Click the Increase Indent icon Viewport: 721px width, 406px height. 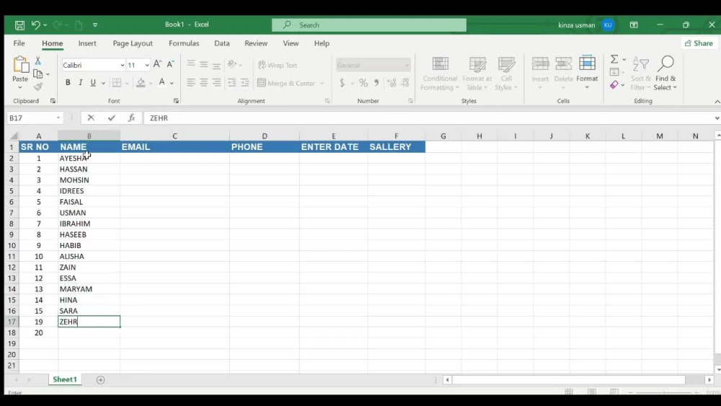click(244, 83)
